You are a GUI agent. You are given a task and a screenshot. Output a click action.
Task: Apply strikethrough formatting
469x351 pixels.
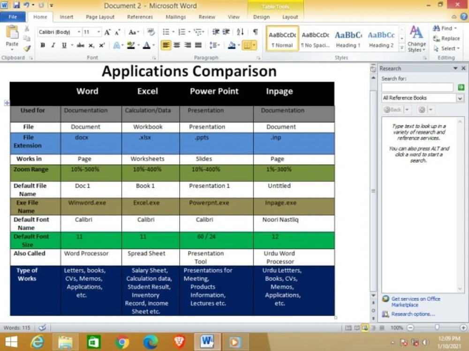pyautogui.click(x=80, y=45)
